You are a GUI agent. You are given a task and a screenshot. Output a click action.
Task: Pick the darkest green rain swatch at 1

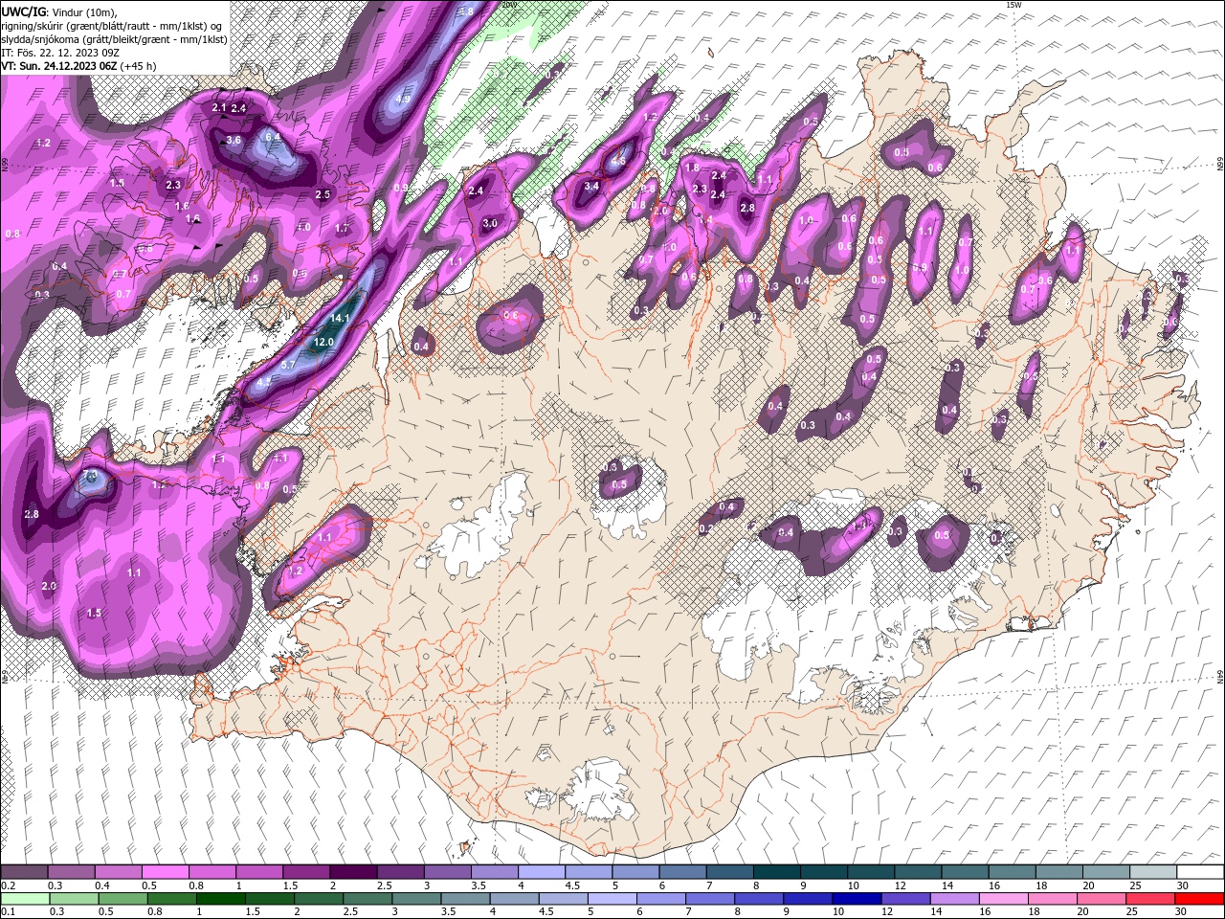[220, 899]
